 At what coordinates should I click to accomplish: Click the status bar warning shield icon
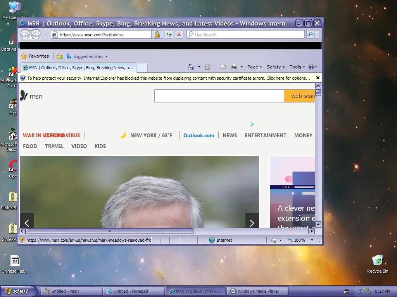click(x=22, y=240)
